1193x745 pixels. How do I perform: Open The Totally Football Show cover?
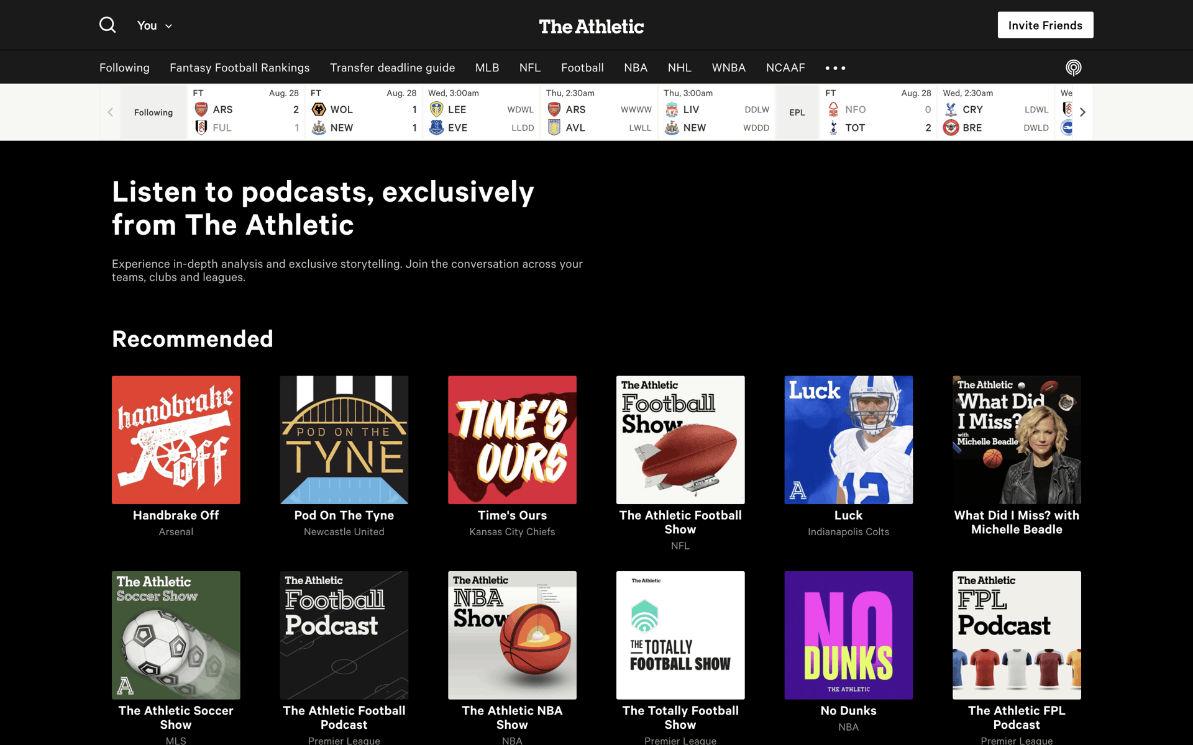coord(680,635)
